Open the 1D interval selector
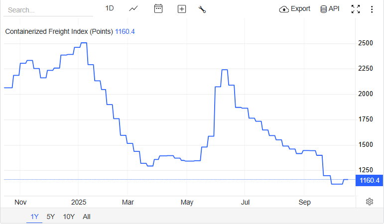Screen dimensions: 384x224 point(110,8)
